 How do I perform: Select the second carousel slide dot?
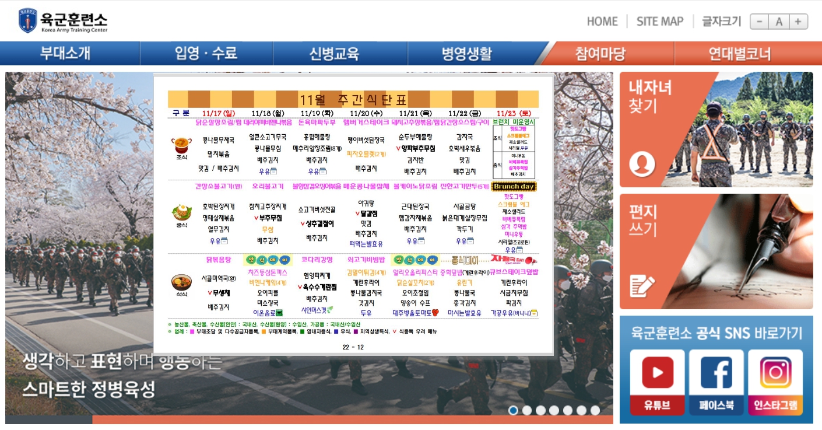(527, 410)
